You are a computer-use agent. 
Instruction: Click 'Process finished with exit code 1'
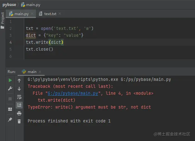69,121
